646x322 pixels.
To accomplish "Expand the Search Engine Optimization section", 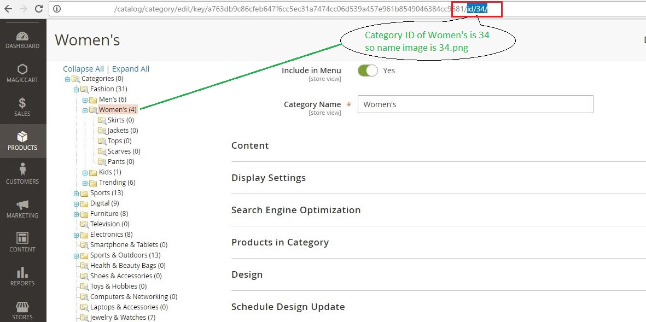I will pos(296,210).
